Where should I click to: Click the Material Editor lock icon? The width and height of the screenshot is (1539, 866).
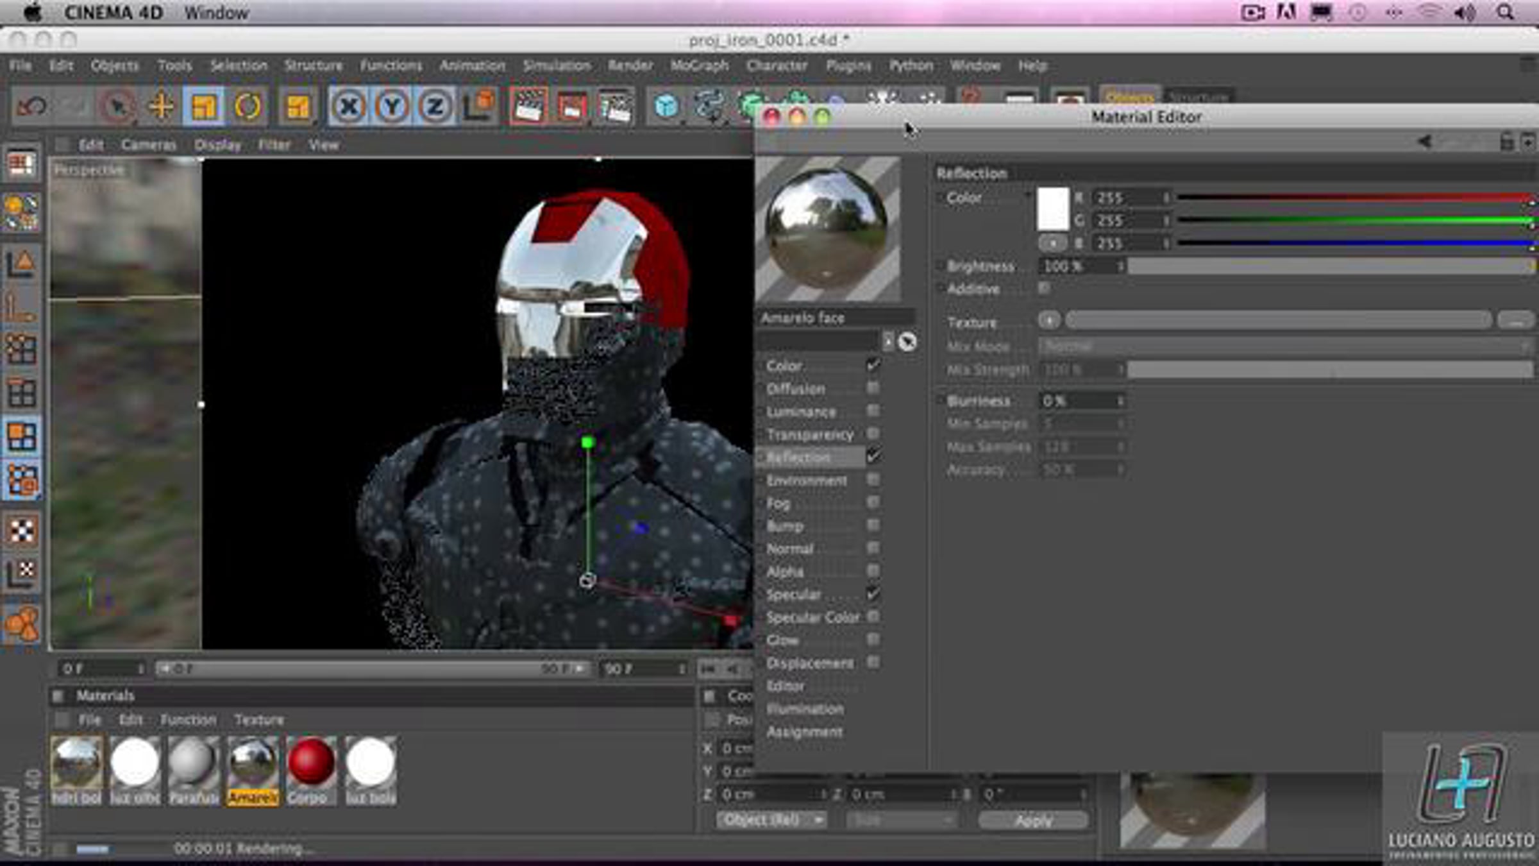pyautogui.click(x=1507, y=141)
